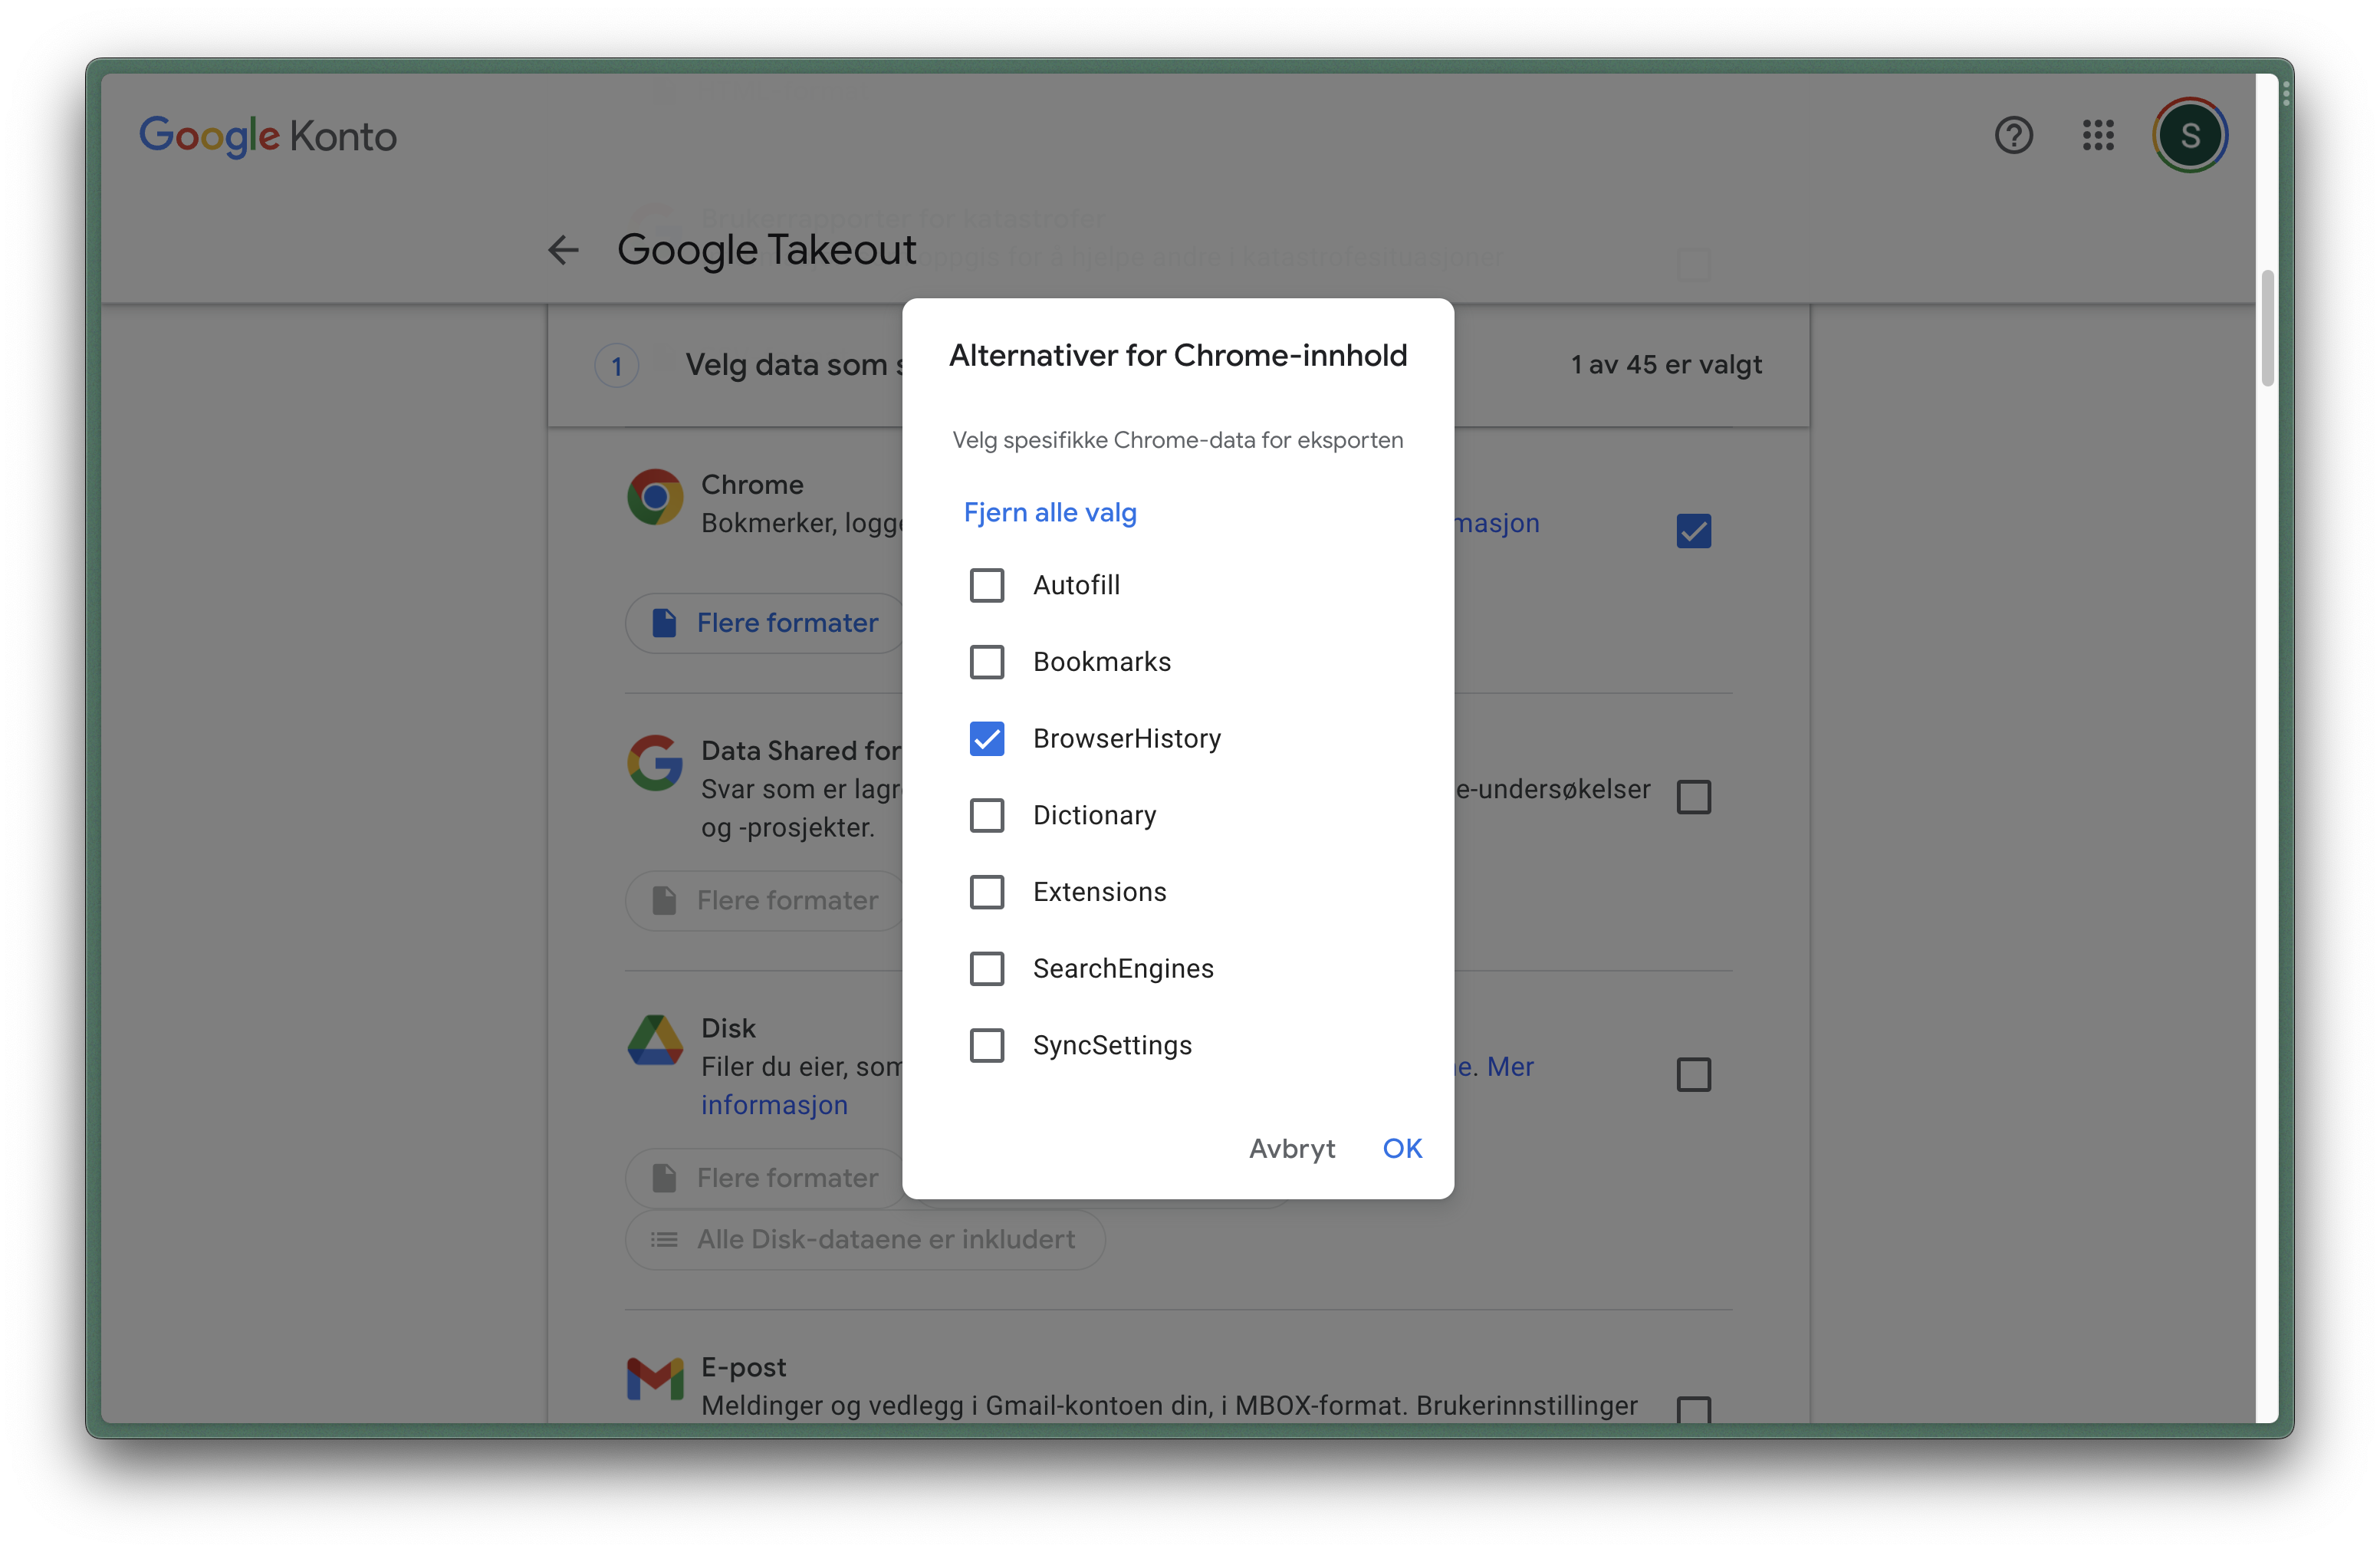Check the Disk product checkbox

coord(1694,1075)
